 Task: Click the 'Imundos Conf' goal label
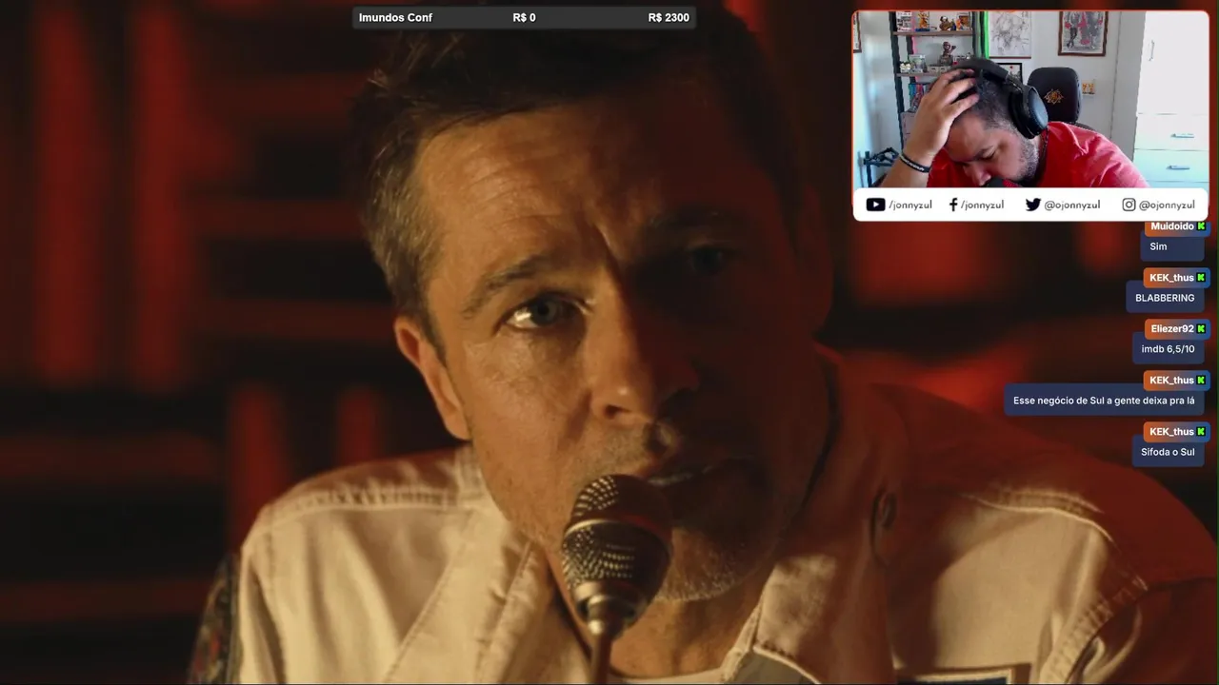click(x=395, y=18)
